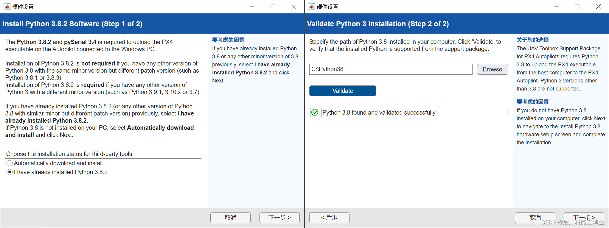This screenshot has height=228, width=609.
Task: Click the MATLAB icon in the left window title bar
Action: 7,7
